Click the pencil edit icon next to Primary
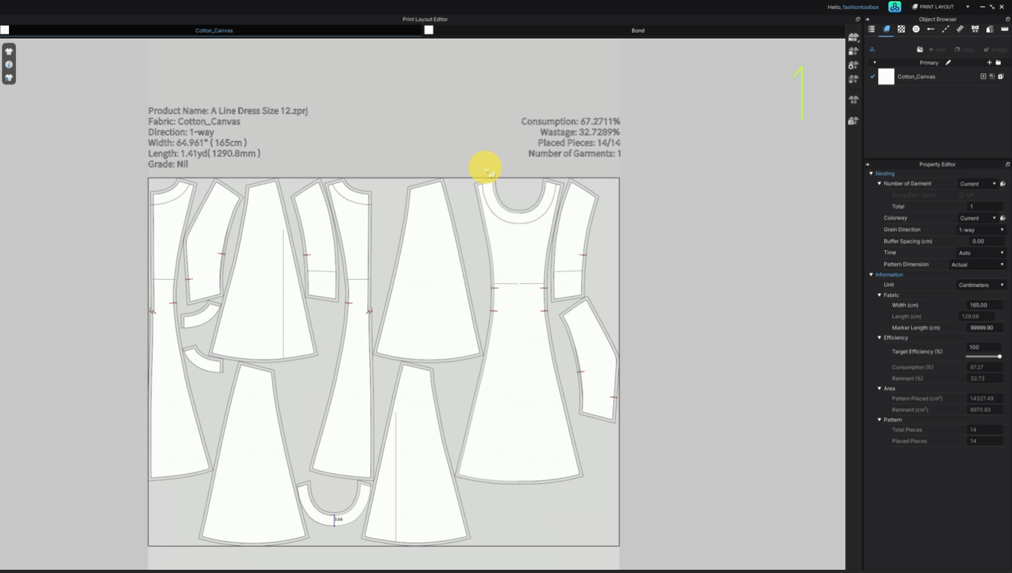The height and width of the screenshot is (573, 1012). pos(948,62)
